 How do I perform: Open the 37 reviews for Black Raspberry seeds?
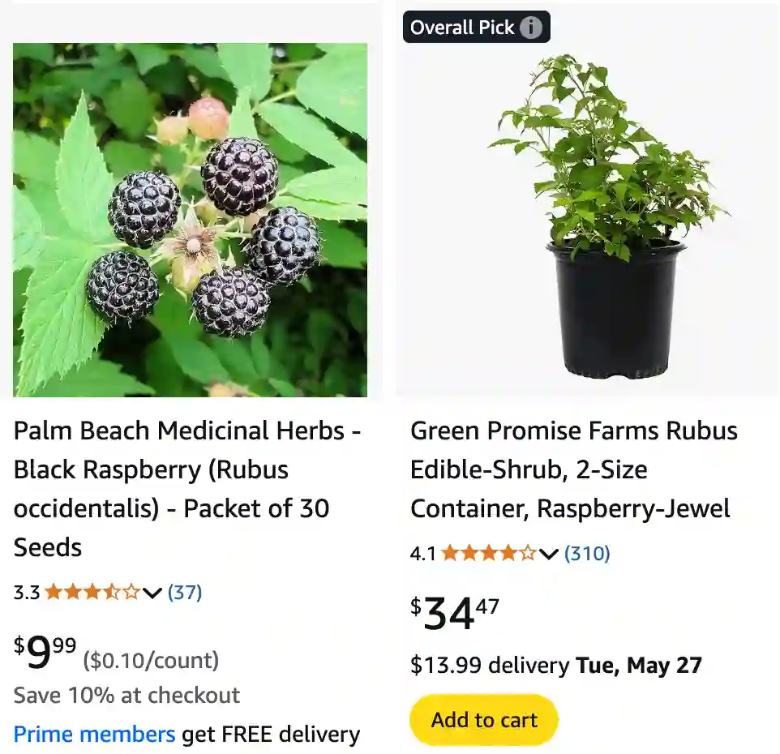pos(185,593)
